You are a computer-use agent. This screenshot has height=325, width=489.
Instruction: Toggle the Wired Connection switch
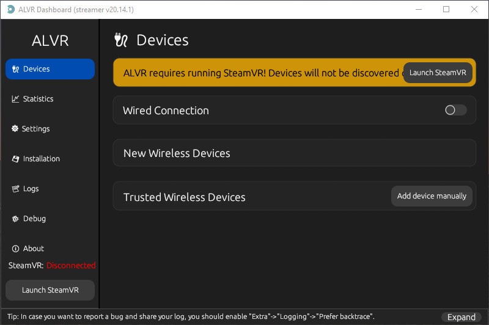click(x=455, y=110)
